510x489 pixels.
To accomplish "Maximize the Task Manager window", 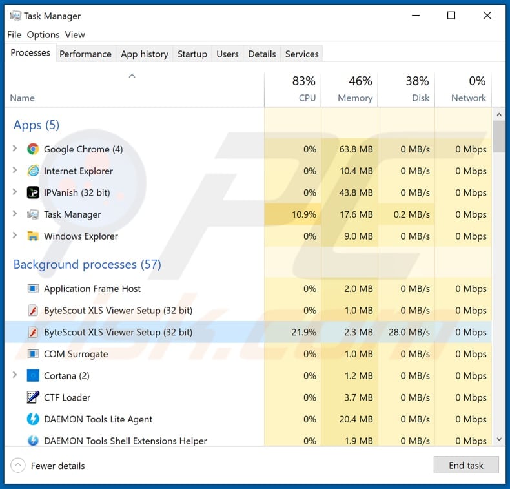I will click(451, 16).
